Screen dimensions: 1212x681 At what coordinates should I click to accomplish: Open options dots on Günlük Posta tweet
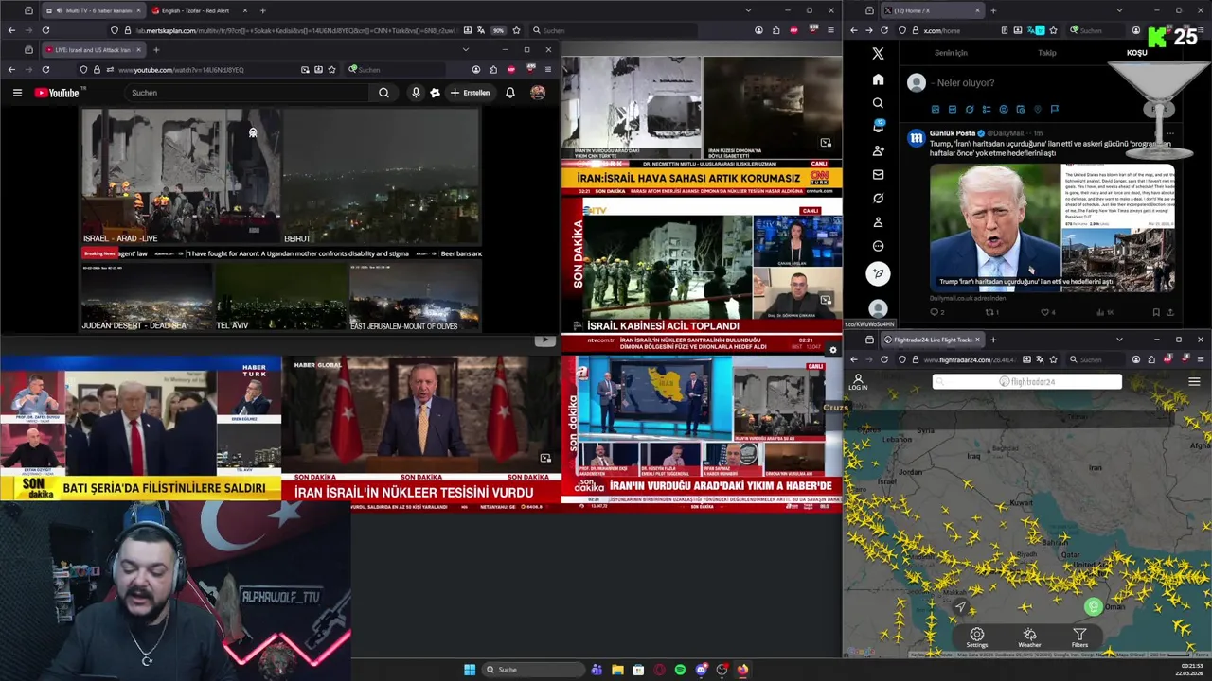pyautogui.click(x=1170, y=133)
